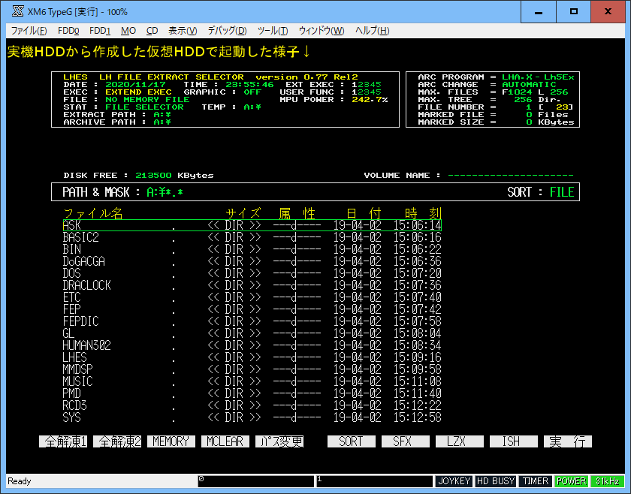Click the MEMORY function key button

click(x=171, y=441)
